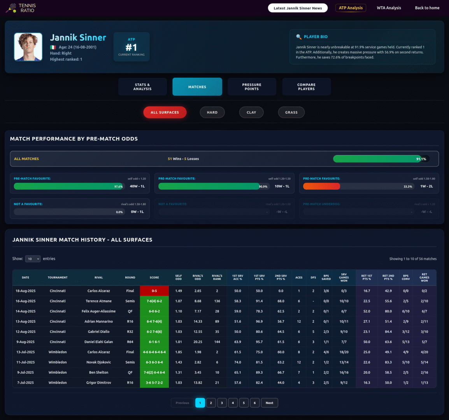
Task: Click Felix Auger-Aliassime rival name
Action: (x=98, y=311)
